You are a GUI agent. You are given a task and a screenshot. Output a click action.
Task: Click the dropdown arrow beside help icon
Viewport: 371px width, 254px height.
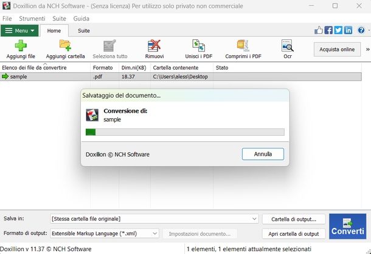(369, 30)
